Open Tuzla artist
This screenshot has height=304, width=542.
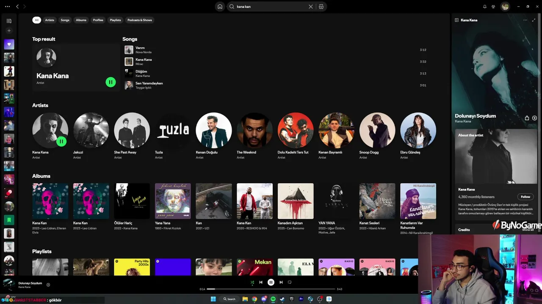[173, 130]
